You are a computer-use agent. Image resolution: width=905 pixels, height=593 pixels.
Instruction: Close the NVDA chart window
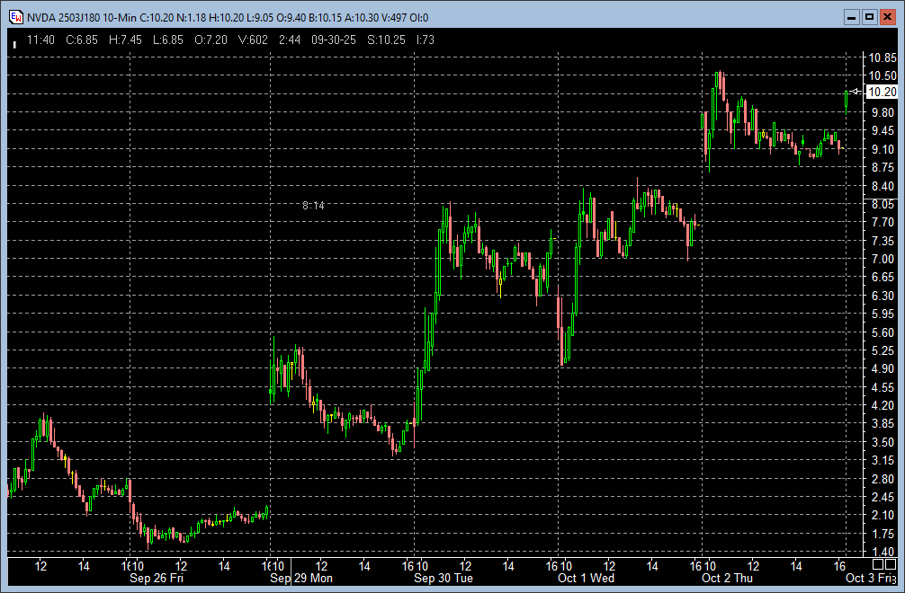click(886, 17)
